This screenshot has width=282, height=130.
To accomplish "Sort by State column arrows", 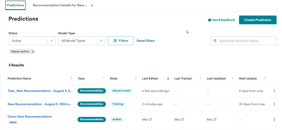I will [136, 78].
